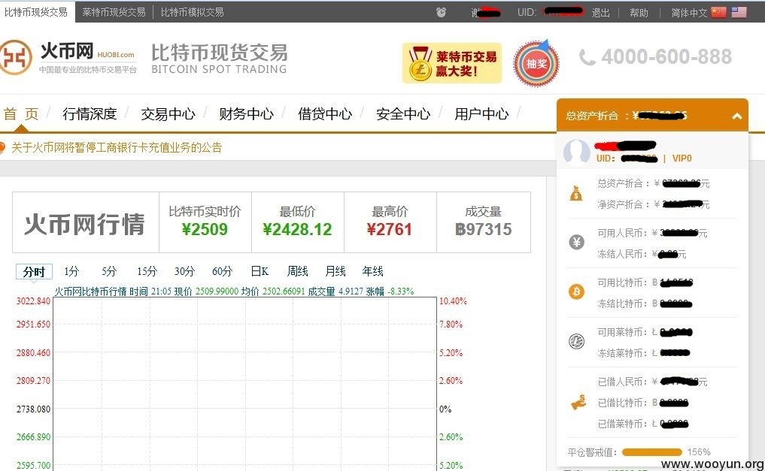The width and height of the screenshot is (765, 471).
Task: Open 交易中心 in main navigation
Action: click(x=168, y=114)
